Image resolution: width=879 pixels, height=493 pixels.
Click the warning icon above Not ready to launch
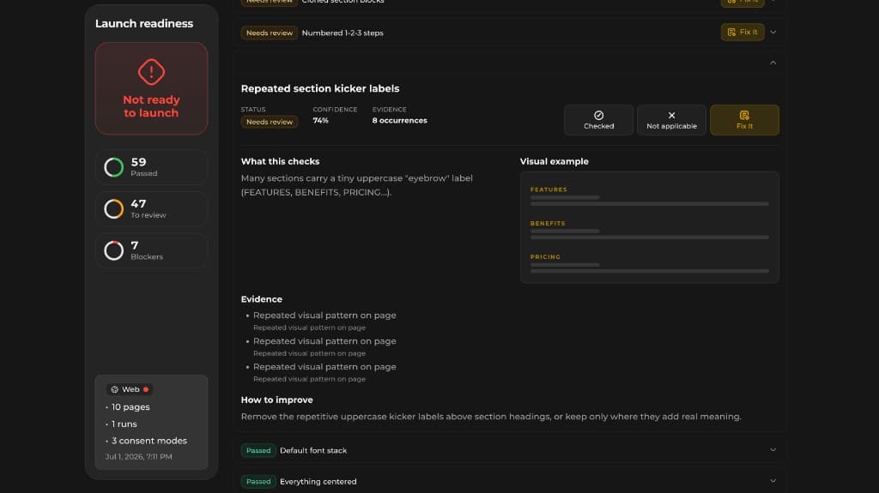(151, 72)
